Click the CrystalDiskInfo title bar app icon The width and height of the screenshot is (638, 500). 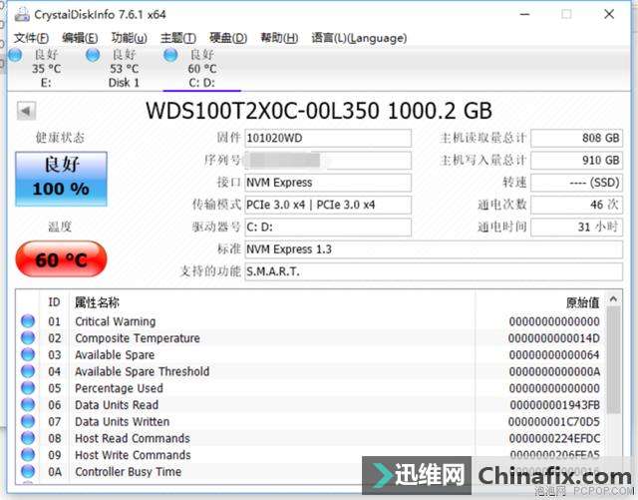pyautogui.click(x=22, y=14)
